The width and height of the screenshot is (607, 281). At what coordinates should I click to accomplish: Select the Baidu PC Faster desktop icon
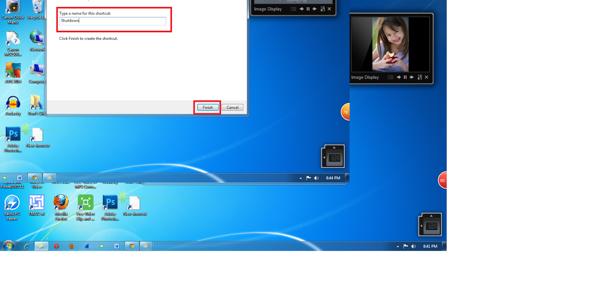click(x=12, y=207)
